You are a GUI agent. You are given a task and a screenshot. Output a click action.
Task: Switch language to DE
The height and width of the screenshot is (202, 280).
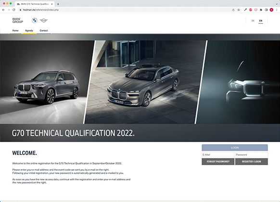(x=253, y=21)
